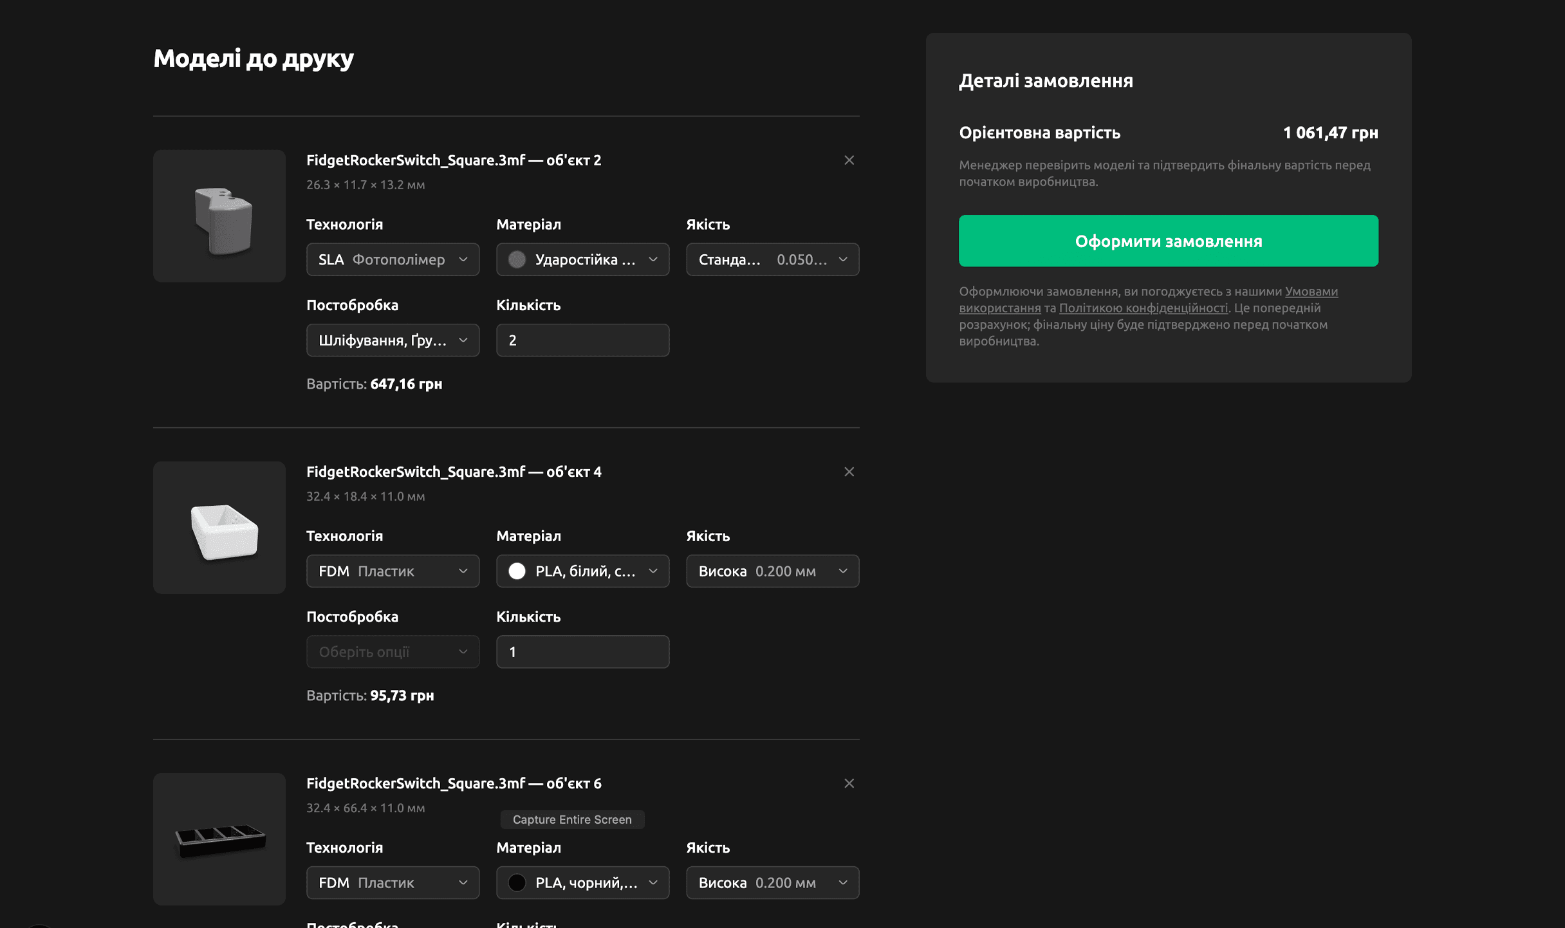Expand the Висока 0.200 мм quality selector for object 6
1565x928 pixels.
[772, 882]
